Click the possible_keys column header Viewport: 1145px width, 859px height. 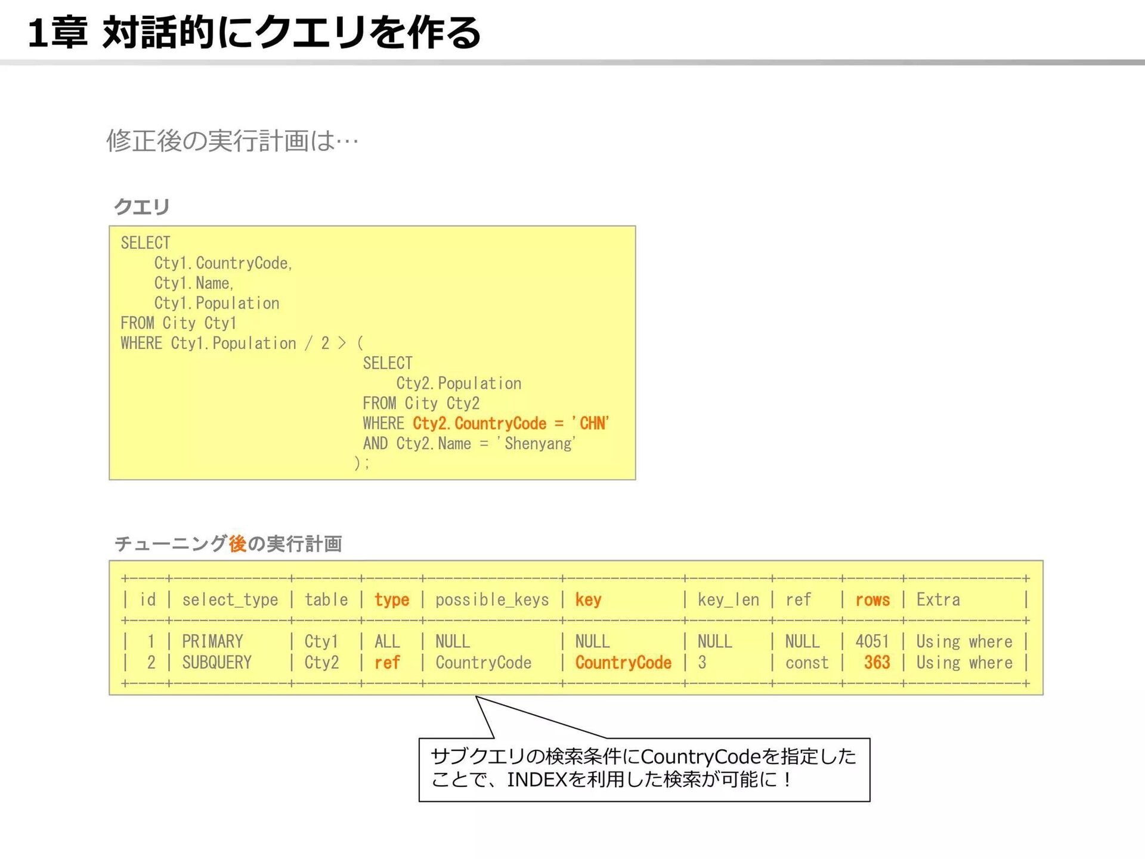[492, 600]
